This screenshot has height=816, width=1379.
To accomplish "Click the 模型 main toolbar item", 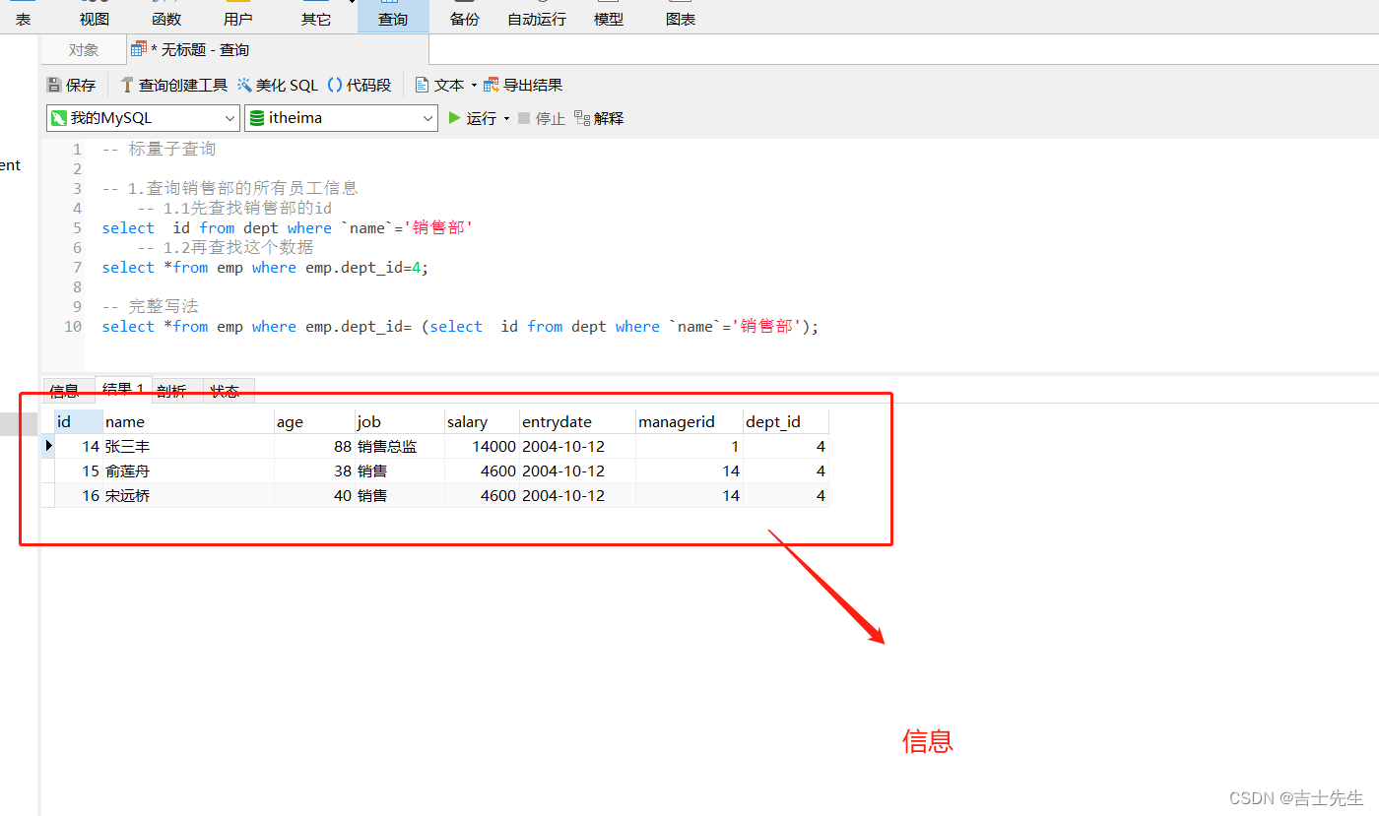I will point(609,15).
